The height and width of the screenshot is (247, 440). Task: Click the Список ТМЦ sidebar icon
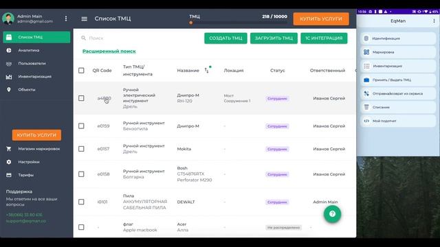tap(9, 37)
